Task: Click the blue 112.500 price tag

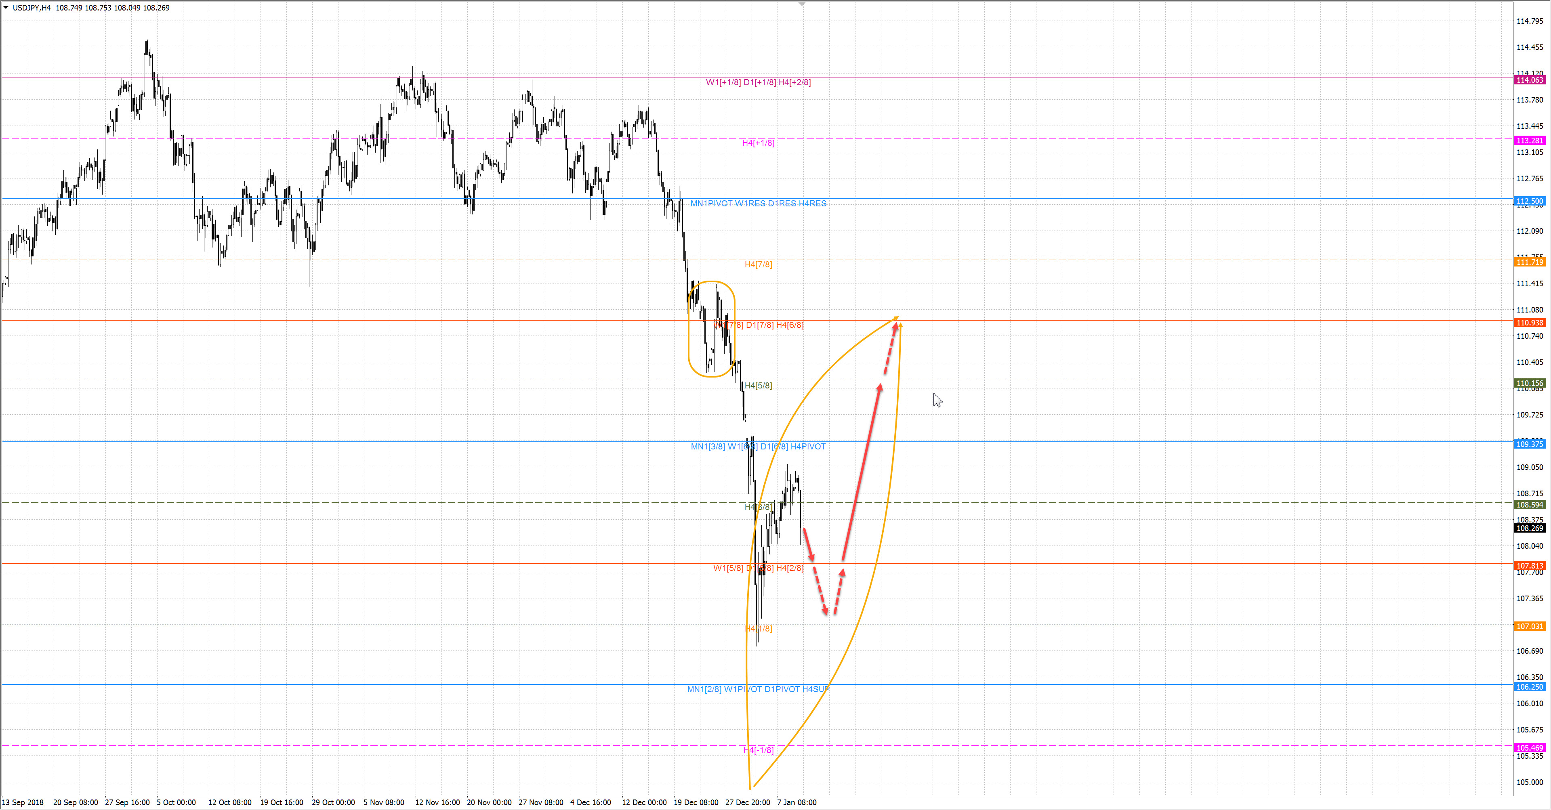Action: pos(1529,201)
